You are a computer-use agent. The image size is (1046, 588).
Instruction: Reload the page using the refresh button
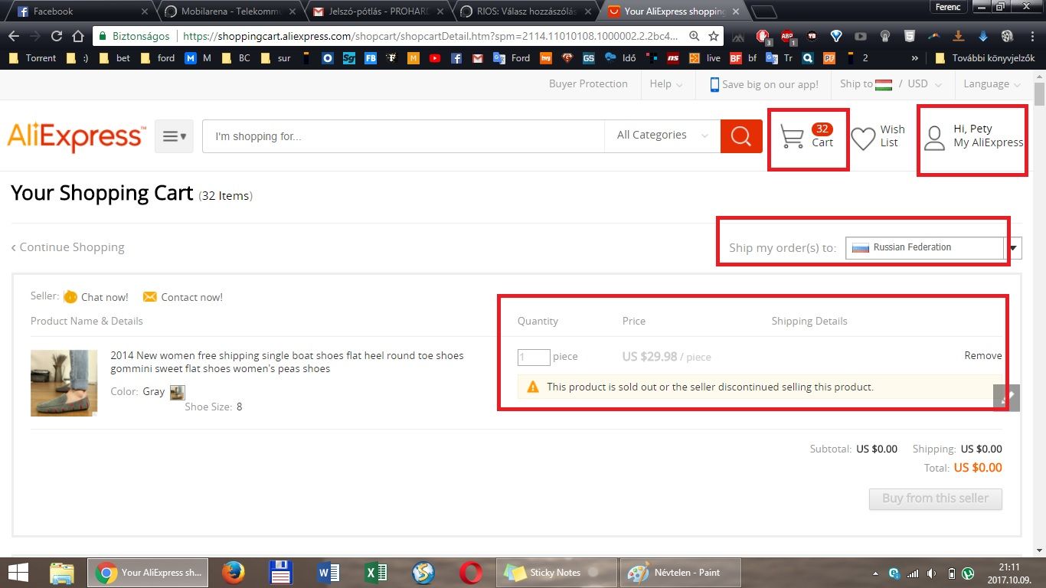pyautogui.click(x=56, y=36)
